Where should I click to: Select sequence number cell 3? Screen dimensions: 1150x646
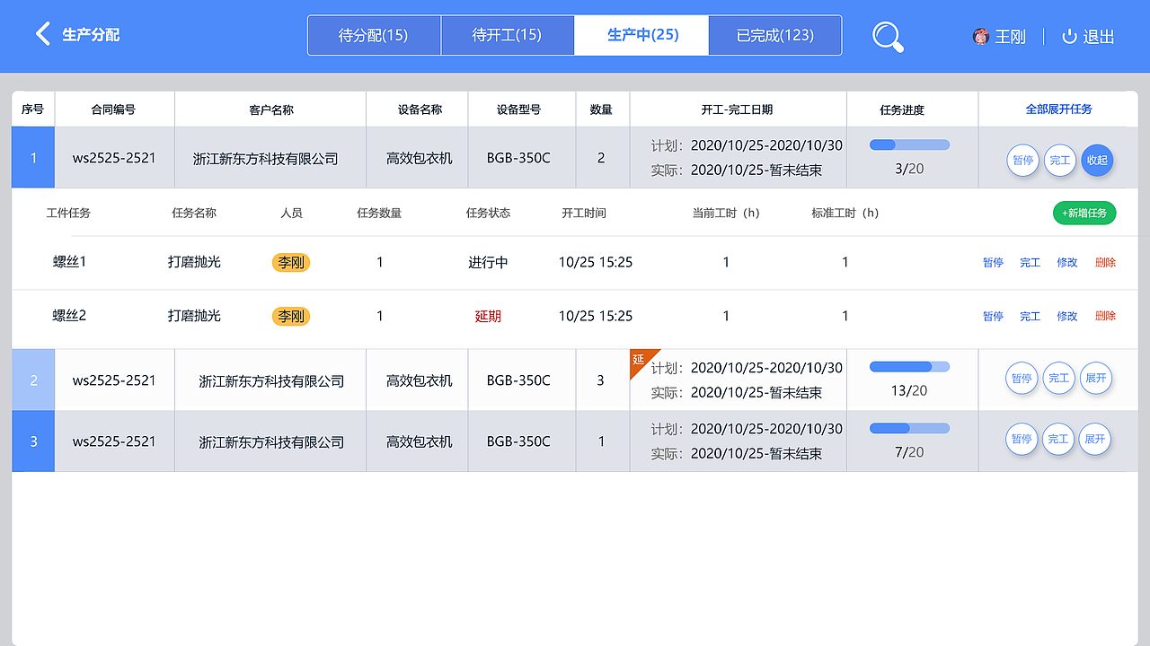[33, 441]
